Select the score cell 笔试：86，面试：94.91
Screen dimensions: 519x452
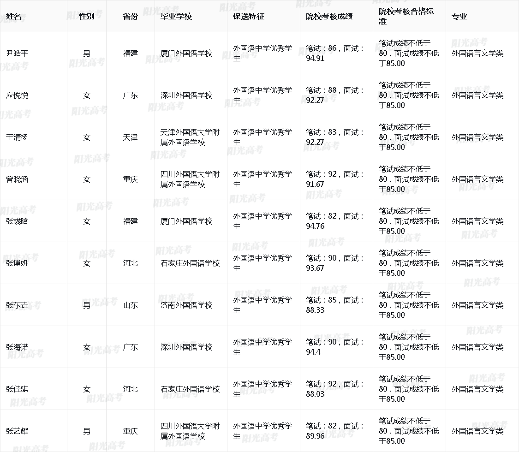tap(335, 53)
